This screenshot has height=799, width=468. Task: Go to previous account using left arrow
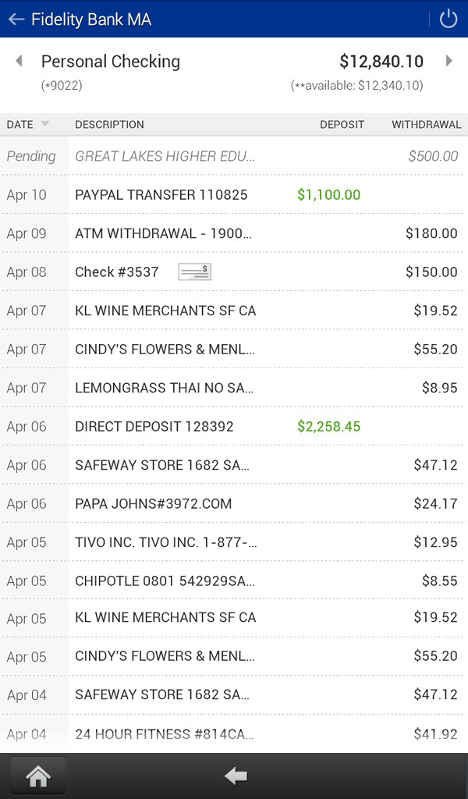click(x=19, y=61)
